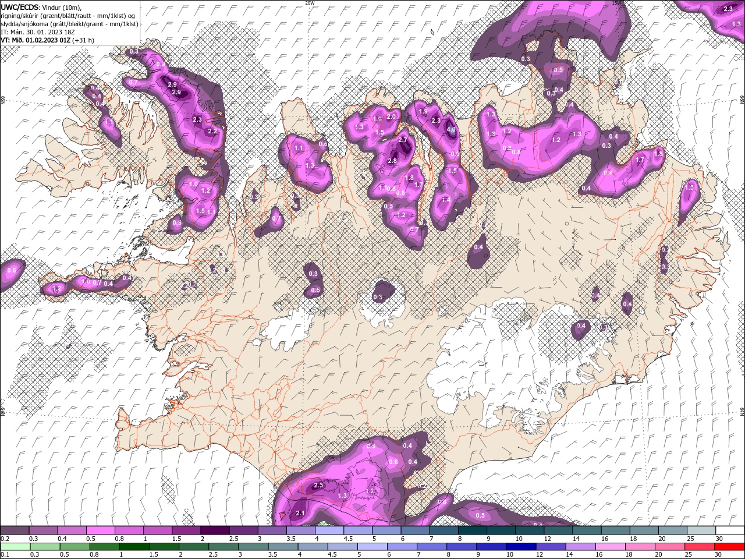This screenshot has width=745, height=559.
Task: Click the 1.4 precipitation value on the map
Action: pyautogui.click(x=446, y=200)
